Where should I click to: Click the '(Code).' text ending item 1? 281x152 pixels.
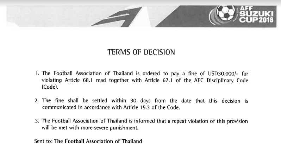click(x=50, y=87)
